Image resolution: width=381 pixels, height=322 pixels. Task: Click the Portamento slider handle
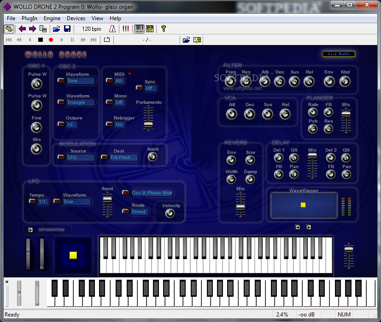[x=148, y=124]
